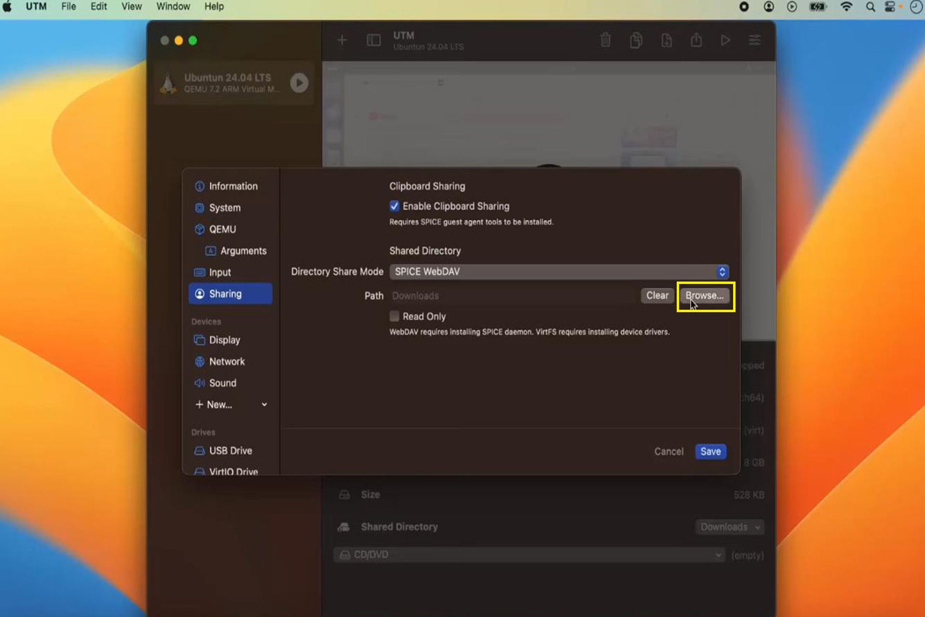Viewport: 925px width, 617px height.
Task: Click the Path field showing Downloads
Action: tap(513, 295)
